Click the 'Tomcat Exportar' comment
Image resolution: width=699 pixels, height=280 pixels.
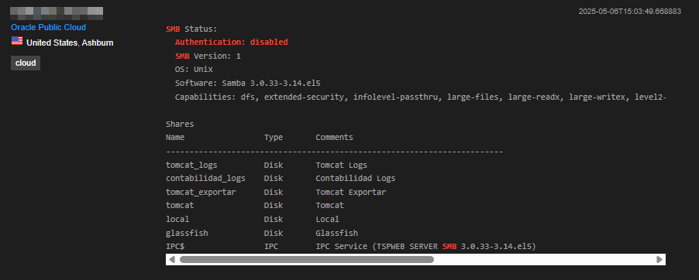(x=351, y=193)
